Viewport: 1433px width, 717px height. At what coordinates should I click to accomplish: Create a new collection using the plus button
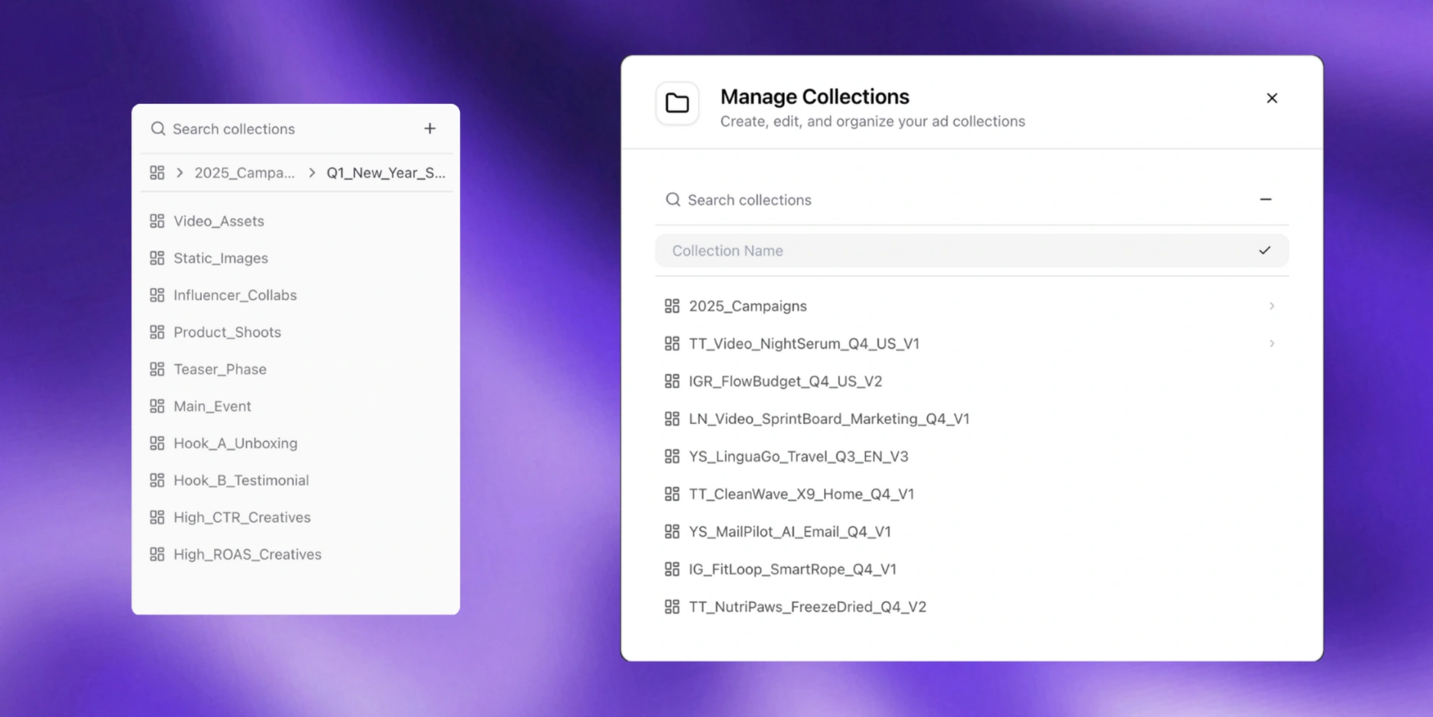(x=430, y=128)
